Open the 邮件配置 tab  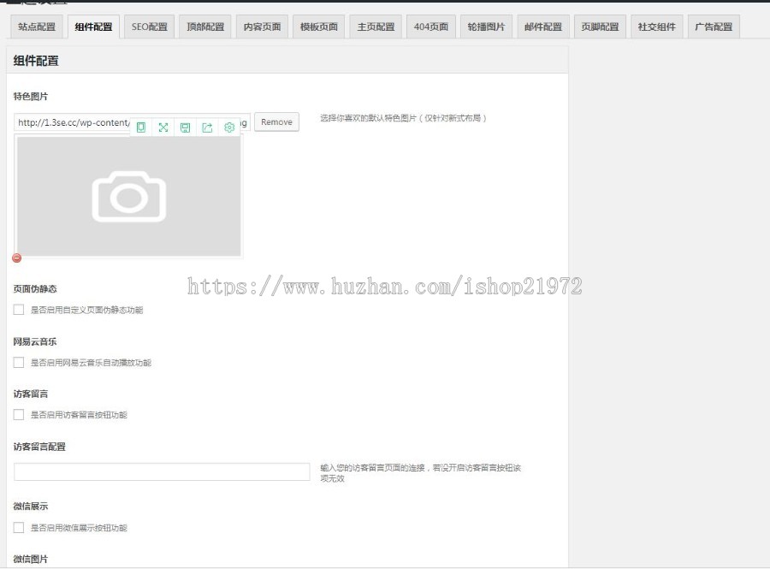[543, 27]
